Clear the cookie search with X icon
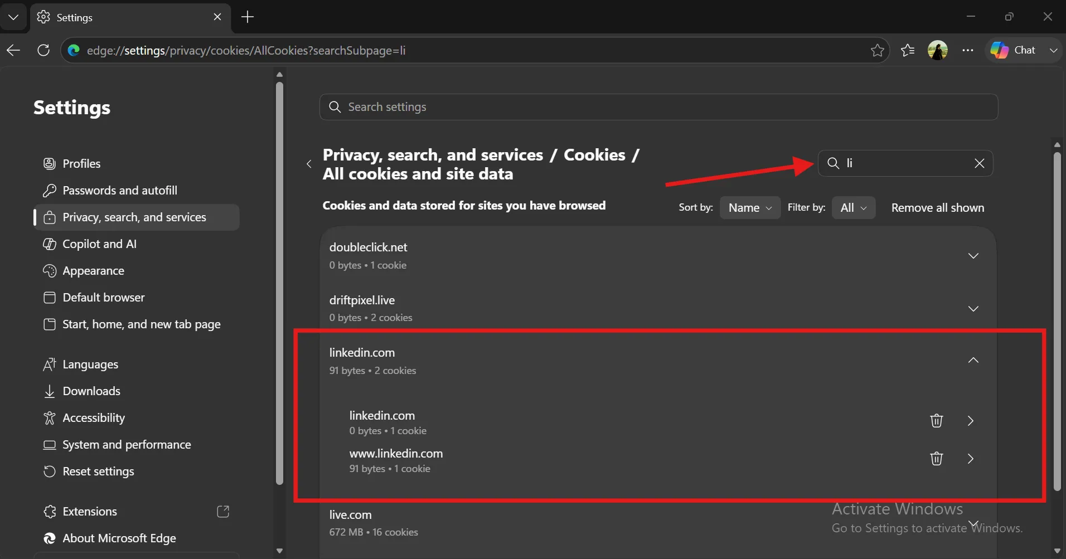 point(979,163)
